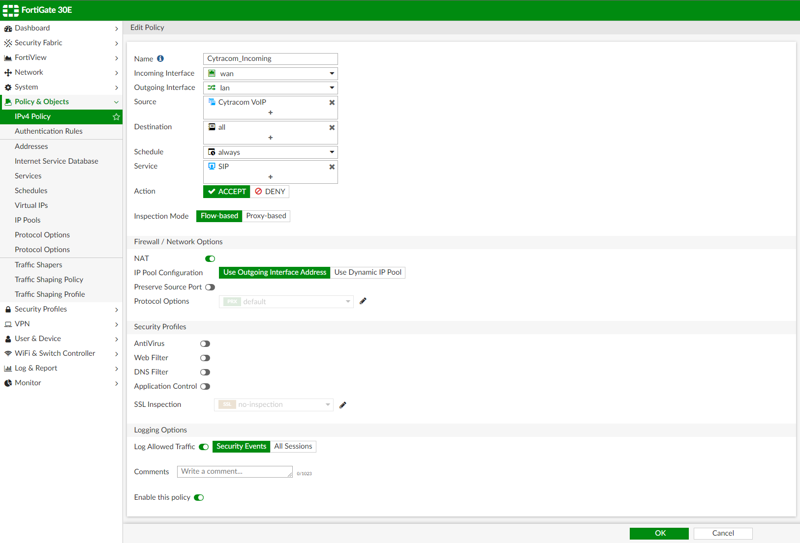The width and height of the screenshot is (800, 543).
Task: Click the System gear icon
Action: coord(8,87)
